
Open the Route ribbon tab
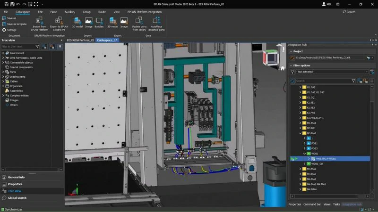point(102,12)
